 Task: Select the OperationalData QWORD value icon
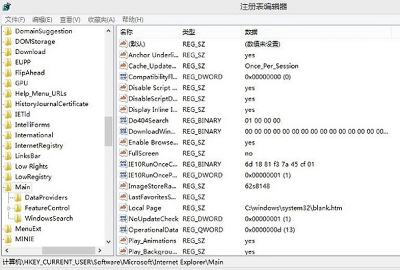(123, 230)
